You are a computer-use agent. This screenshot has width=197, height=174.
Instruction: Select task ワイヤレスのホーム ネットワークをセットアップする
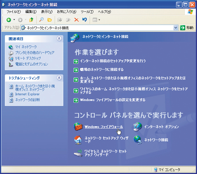tap(134, 90)
